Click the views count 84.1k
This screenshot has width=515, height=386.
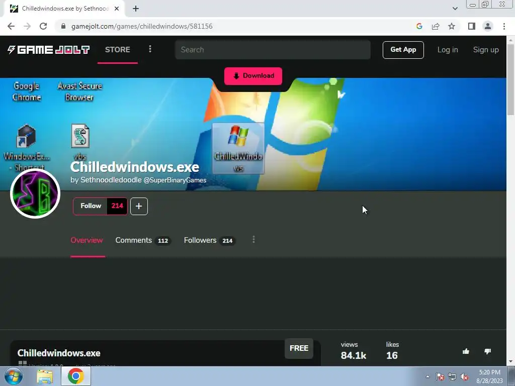pyautogui.click(x=354, y=355)
